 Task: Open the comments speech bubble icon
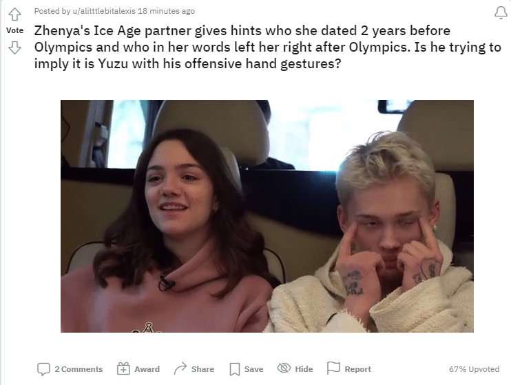coord(43,369)
